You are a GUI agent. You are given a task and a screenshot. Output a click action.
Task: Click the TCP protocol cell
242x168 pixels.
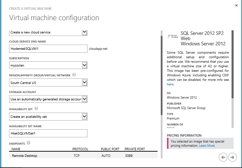coord(77,156)
